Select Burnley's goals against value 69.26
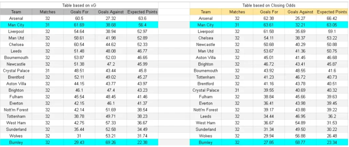The width and height of the screenshot is (349, 147). pyautogui.click(x=111, y=143)
